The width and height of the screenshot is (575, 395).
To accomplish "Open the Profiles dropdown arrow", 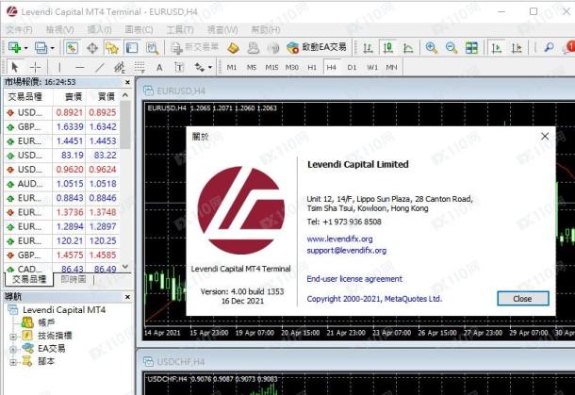I will [52, 48].
